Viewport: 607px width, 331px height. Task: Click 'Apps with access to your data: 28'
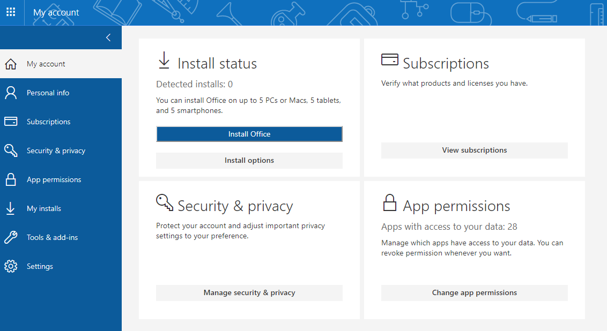(x=449, y=227)
